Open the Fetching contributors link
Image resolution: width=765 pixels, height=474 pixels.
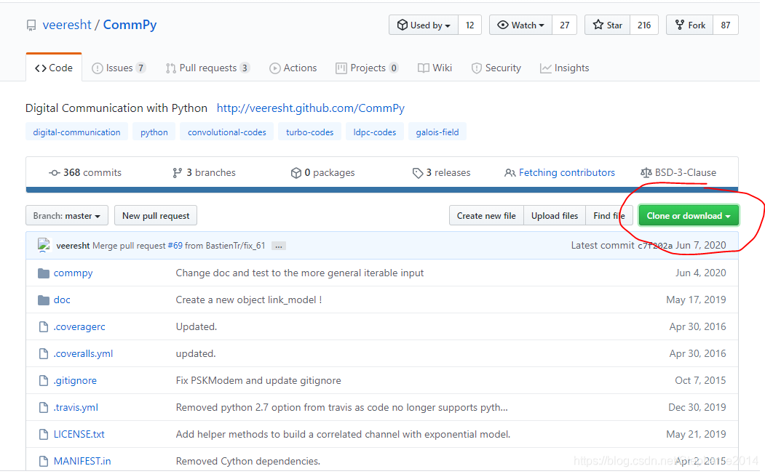[x=560, y=172]
